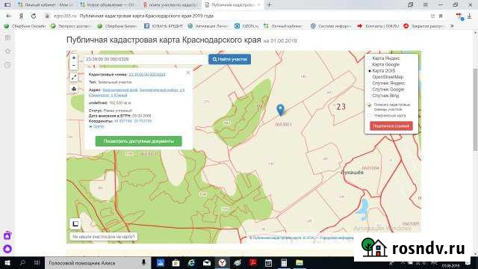Focus the cadastral number search field
This screenshot has height=269, width=478.
pos(146,59)
